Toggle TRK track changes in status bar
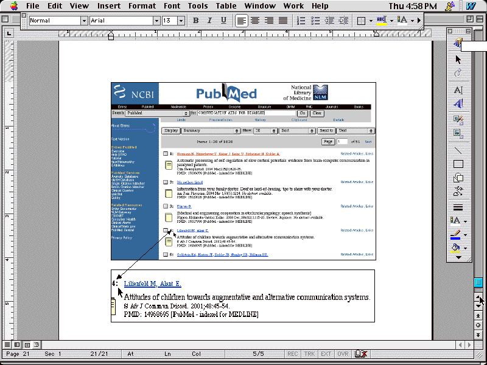487x365 pixels. coord(309,354)
